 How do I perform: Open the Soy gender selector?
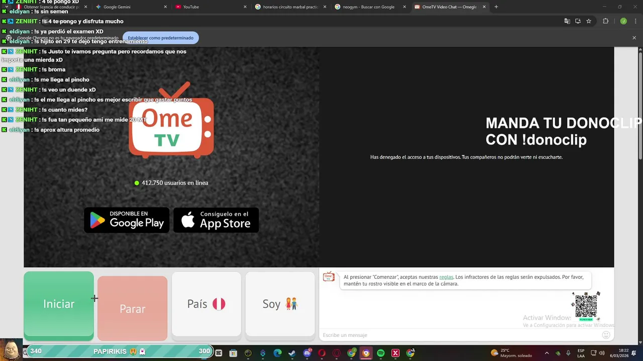click(x=280, y=304)
